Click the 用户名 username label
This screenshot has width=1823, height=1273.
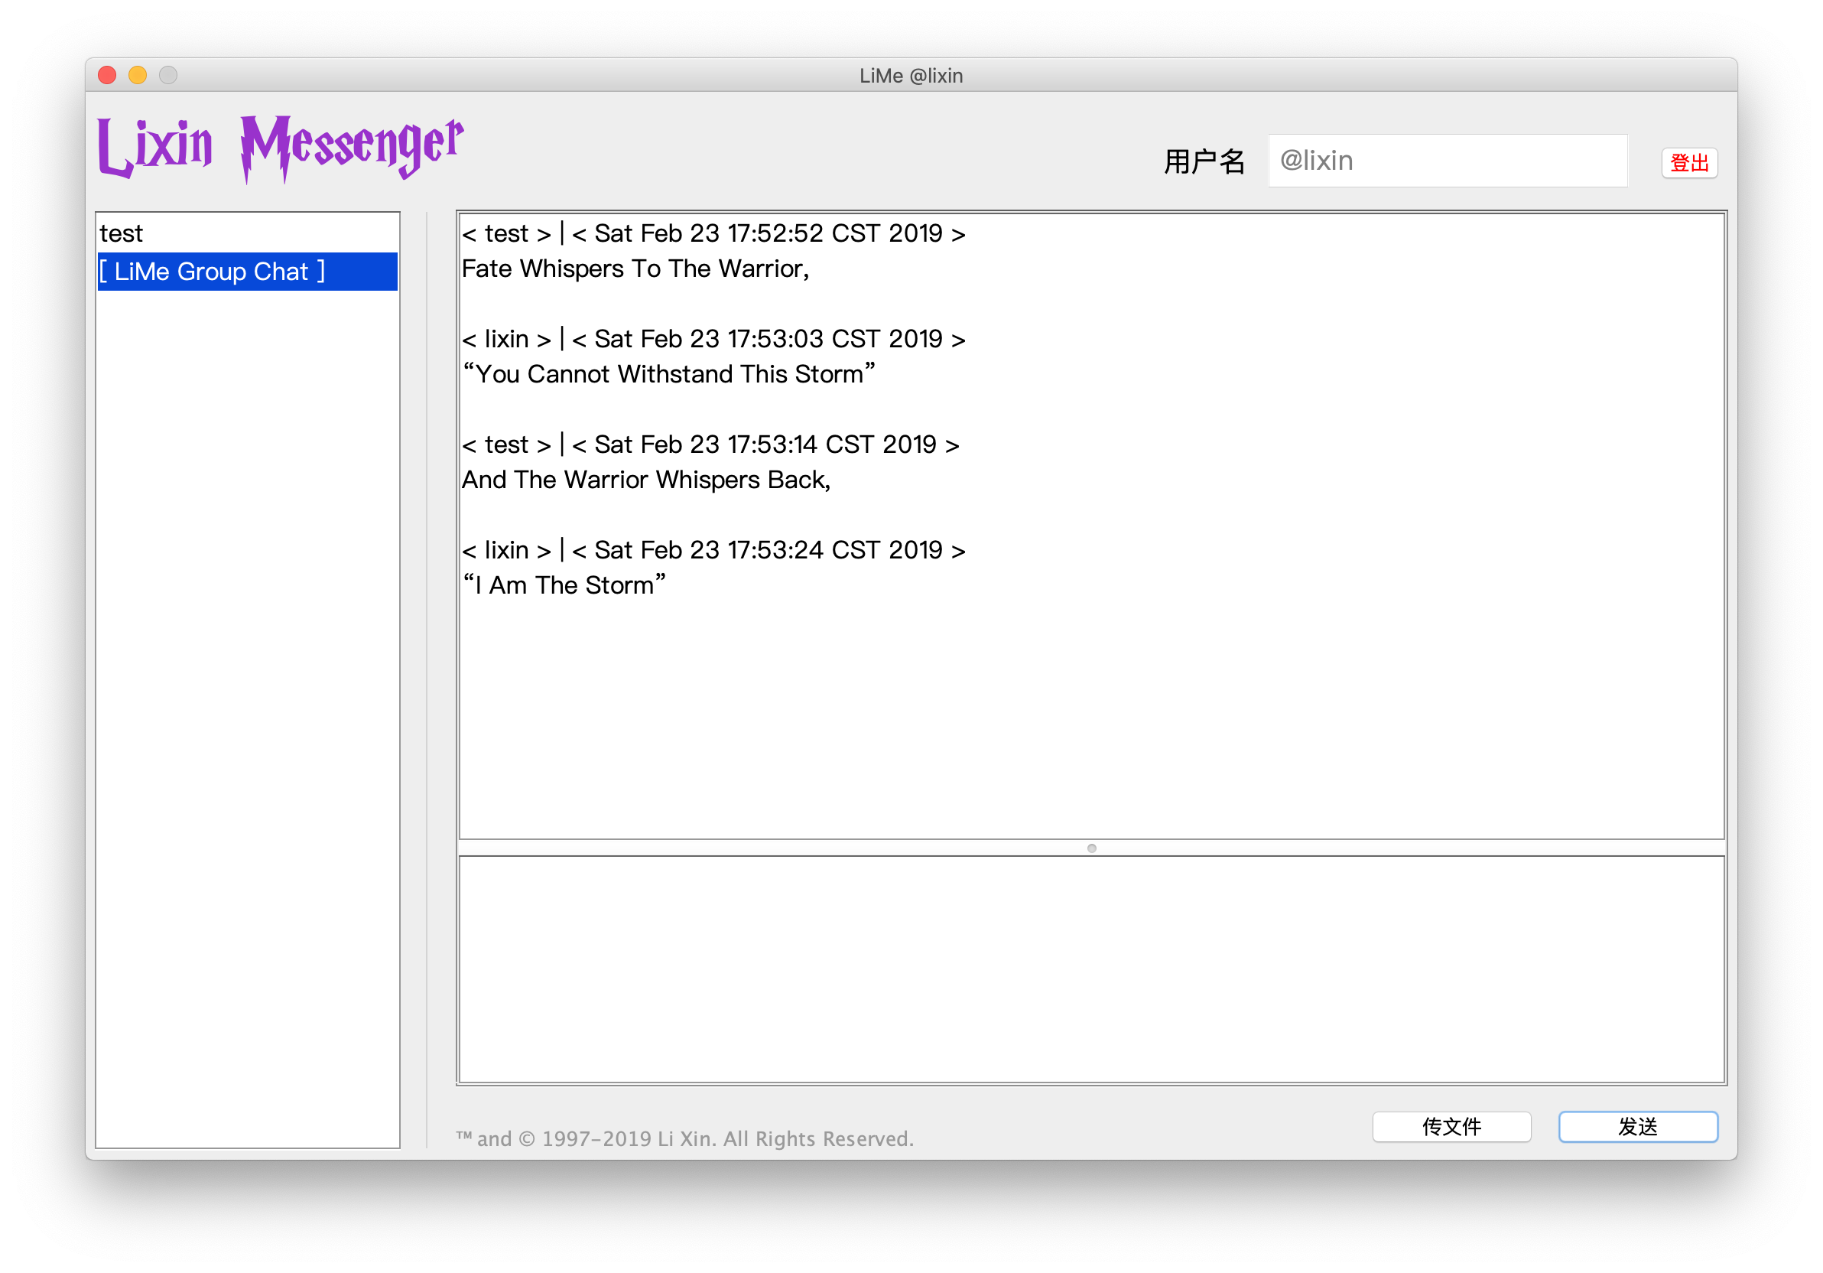[1204, 161]
